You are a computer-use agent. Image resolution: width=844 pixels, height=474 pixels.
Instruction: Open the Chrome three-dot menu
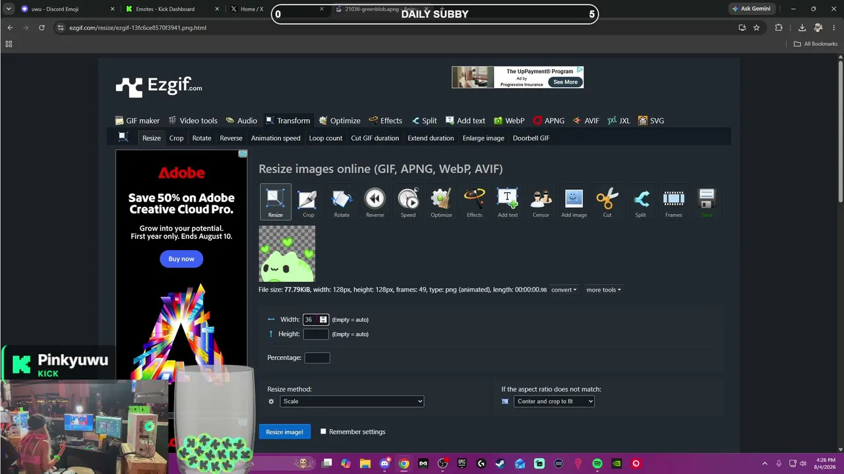point(834,28)
